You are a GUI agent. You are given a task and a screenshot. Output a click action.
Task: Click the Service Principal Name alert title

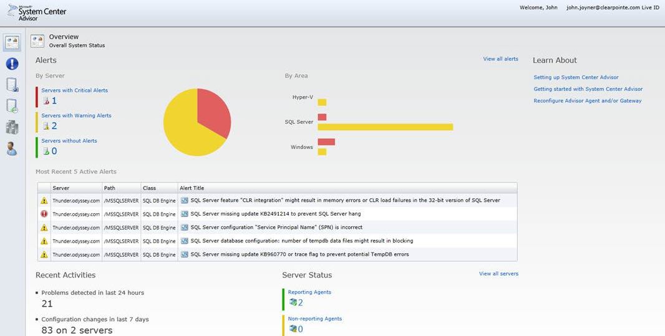276,228
